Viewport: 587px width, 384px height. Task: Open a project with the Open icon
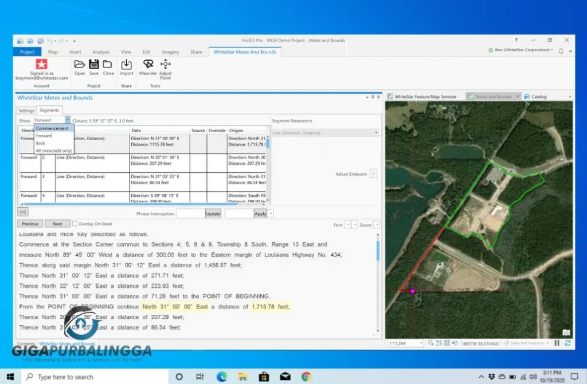coord(80,64)
